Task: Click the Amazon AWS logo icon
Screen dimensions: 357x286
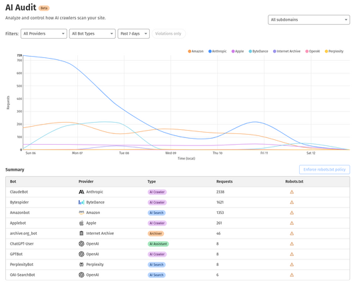Action: [81, 213]
